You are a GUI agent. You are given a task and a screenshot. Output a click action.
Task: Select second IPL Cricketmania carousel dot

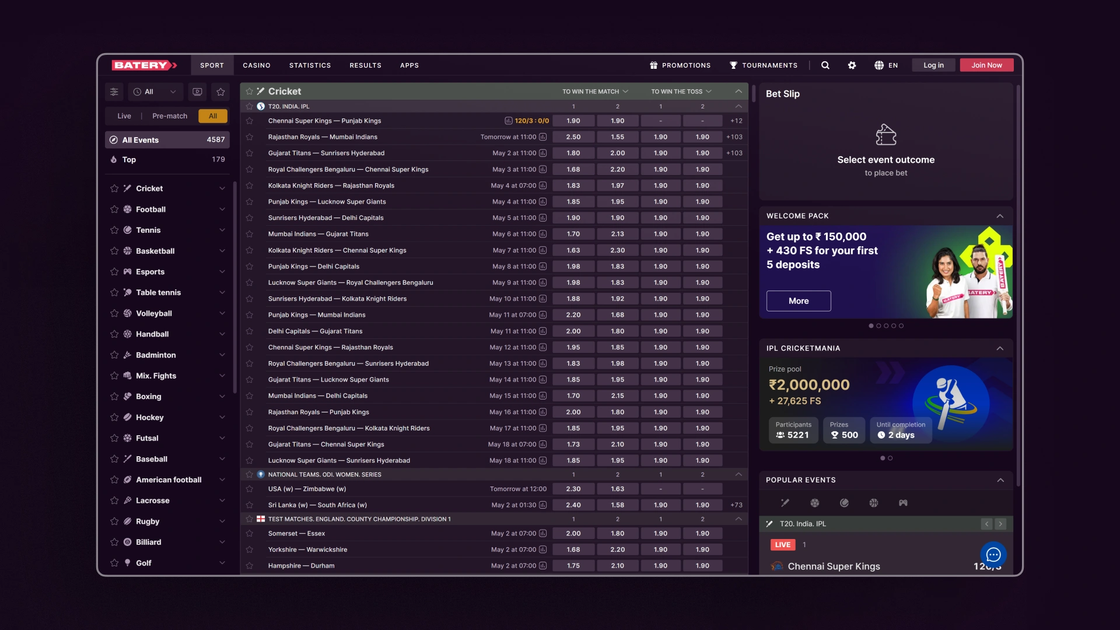890,459
